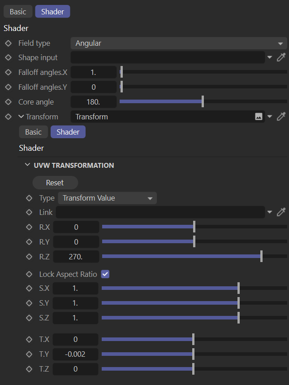
Task: Click keyframe diamond beside T.Y
Action: [29, 354]
